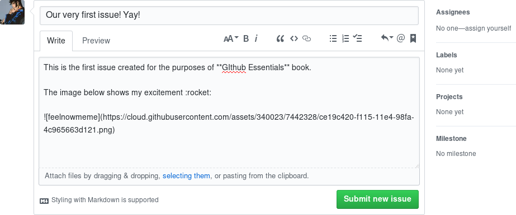Select the Write tab
This screenshot has height=215, width=516.
tap(56, 41)
